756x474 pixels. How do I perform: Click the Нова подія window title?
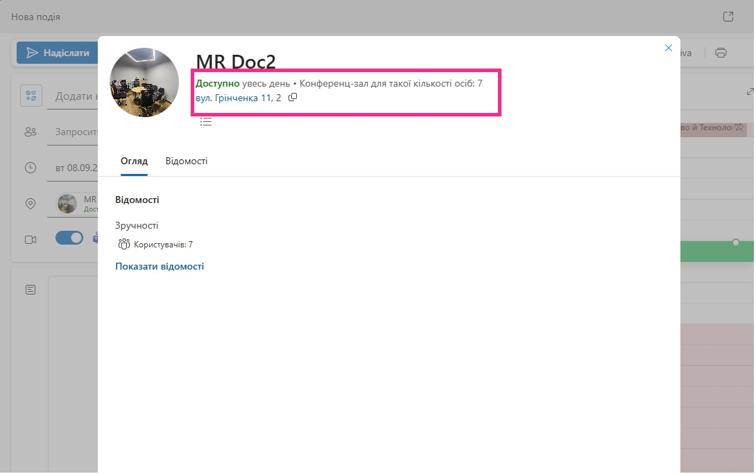point(35,17)
